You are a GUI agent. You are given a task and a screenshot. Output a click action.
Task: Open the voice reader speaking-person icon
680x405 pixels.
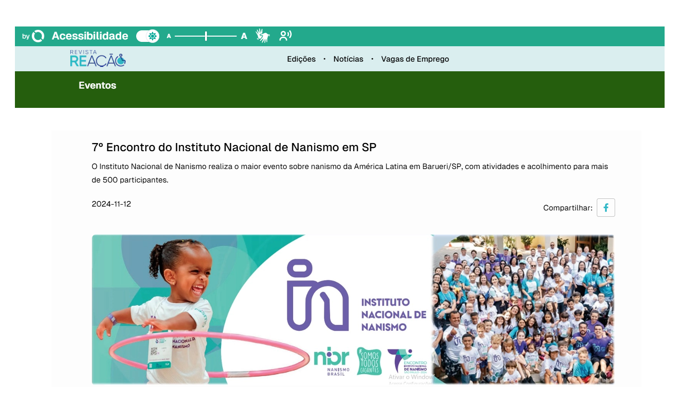click(285, 36)
